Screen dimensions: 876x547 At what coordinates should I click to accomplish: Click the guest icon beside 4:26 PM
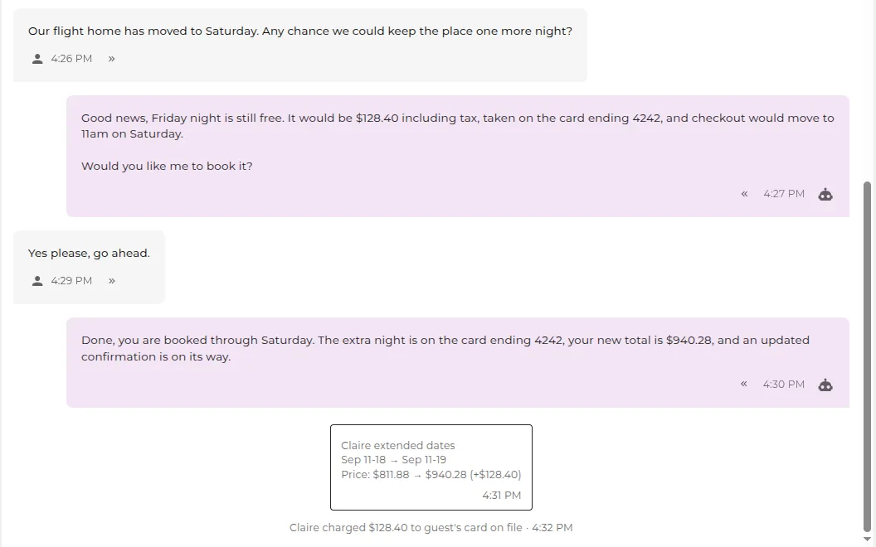point(37,59)
